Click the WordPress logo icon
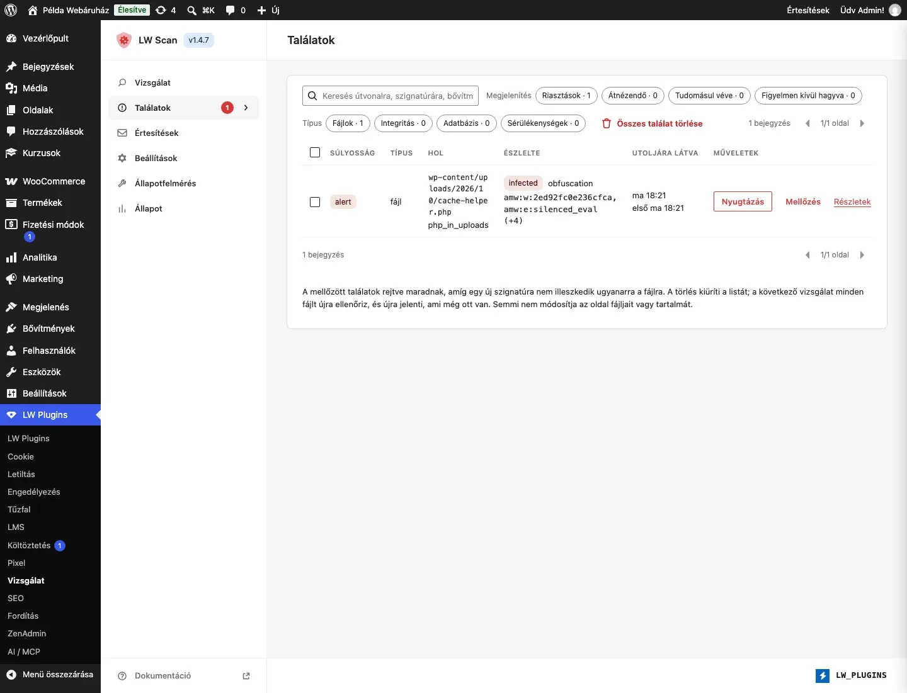This screenshot has width=907, height=693. coord(11,10)
